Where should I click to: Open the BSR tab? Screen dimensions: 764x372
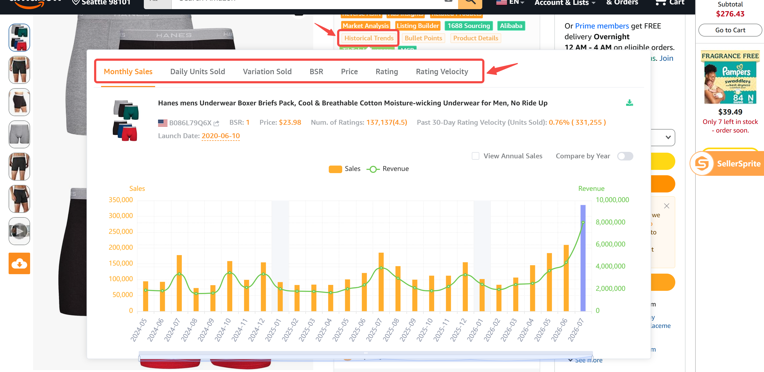[316, 71]
